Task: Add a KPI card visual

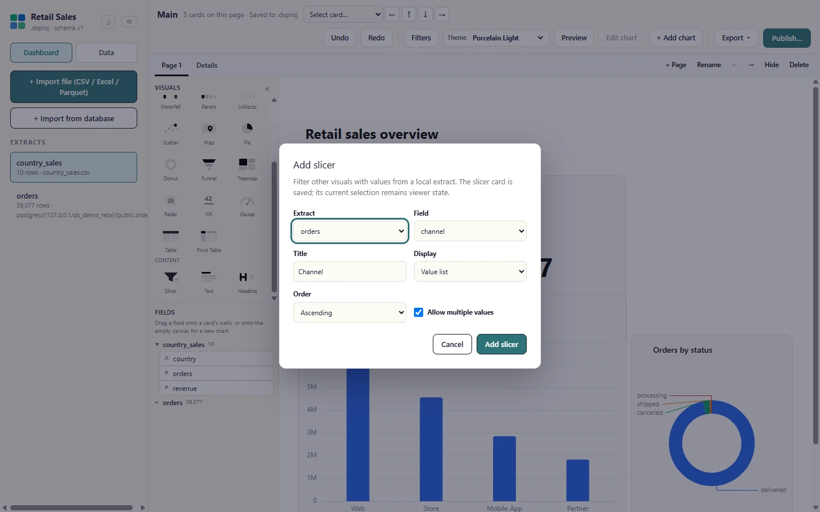Action: [x=209, y=205]
